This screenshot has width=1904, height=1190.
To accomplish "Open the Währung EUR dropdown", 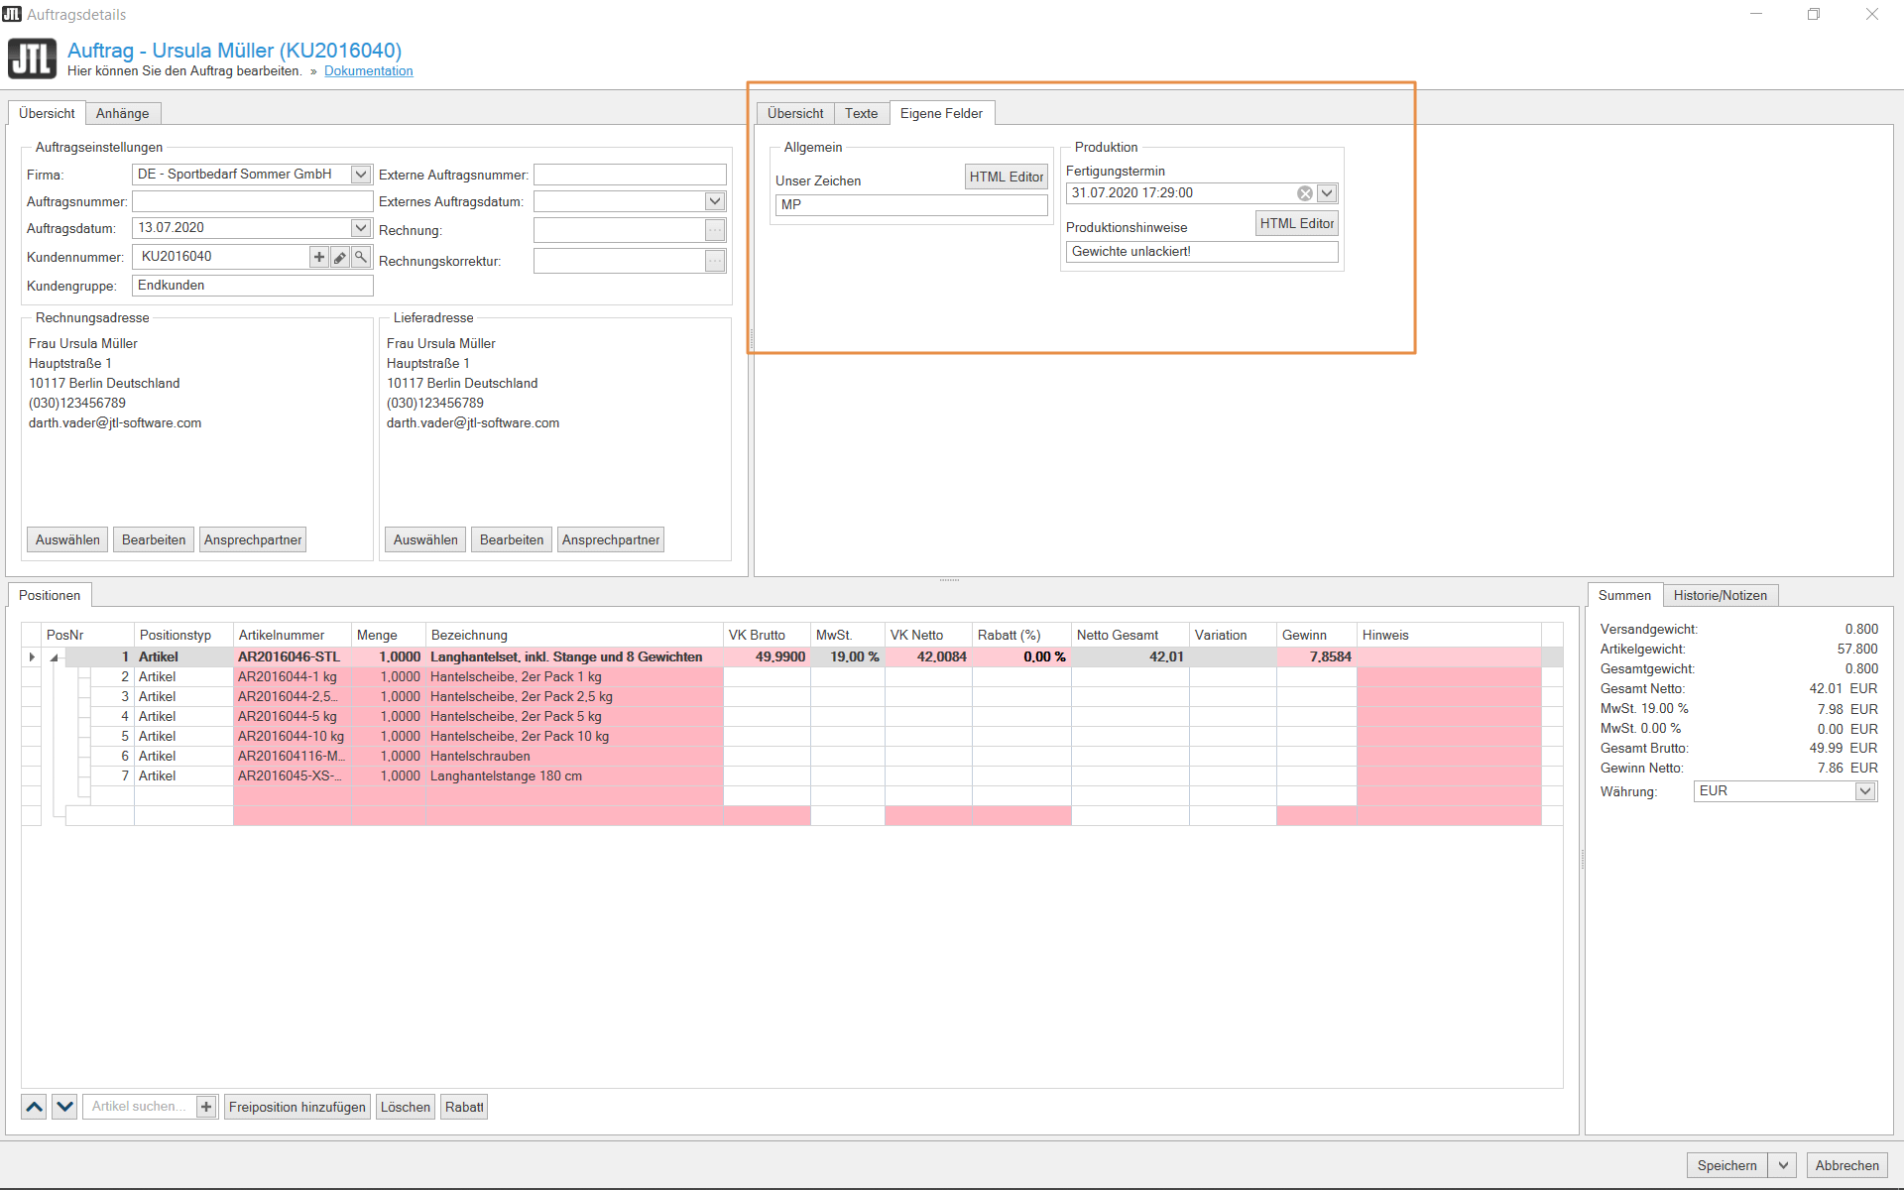I will pyautogui.click(x=1864, y=791).
